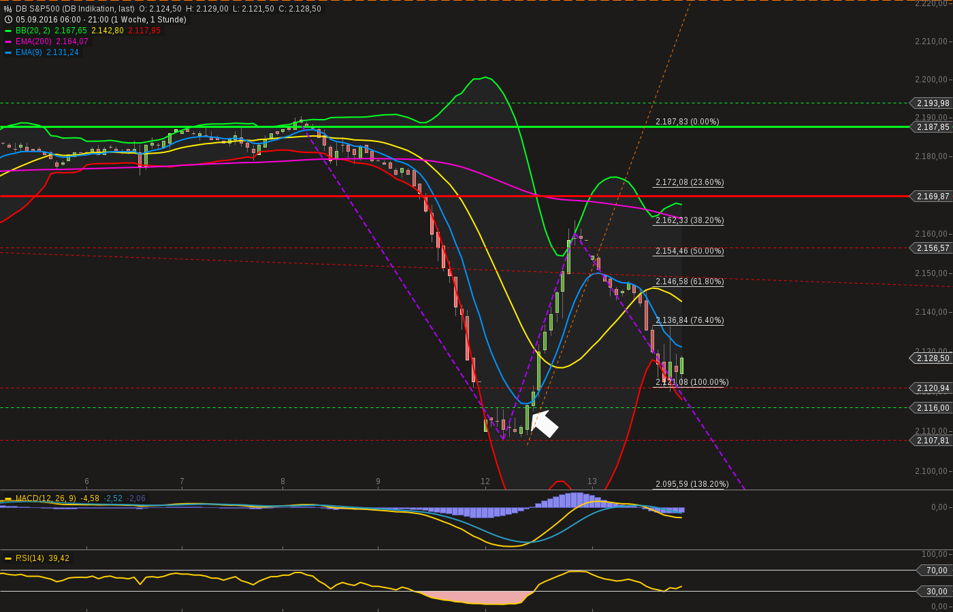Select the blue EMA(9) legend swatch
The image size is (953, 612).
pyautogui.click(x=8, y=52)
